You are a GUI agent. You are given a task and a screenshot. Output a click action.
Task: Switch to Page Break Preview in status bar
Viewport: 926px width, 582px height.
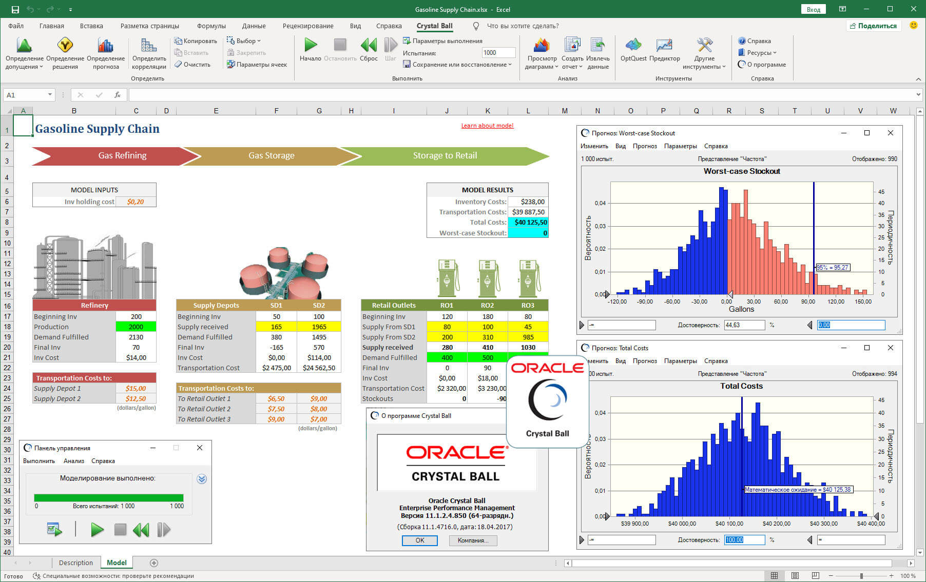pyautogui.click(x=815, y=576)
